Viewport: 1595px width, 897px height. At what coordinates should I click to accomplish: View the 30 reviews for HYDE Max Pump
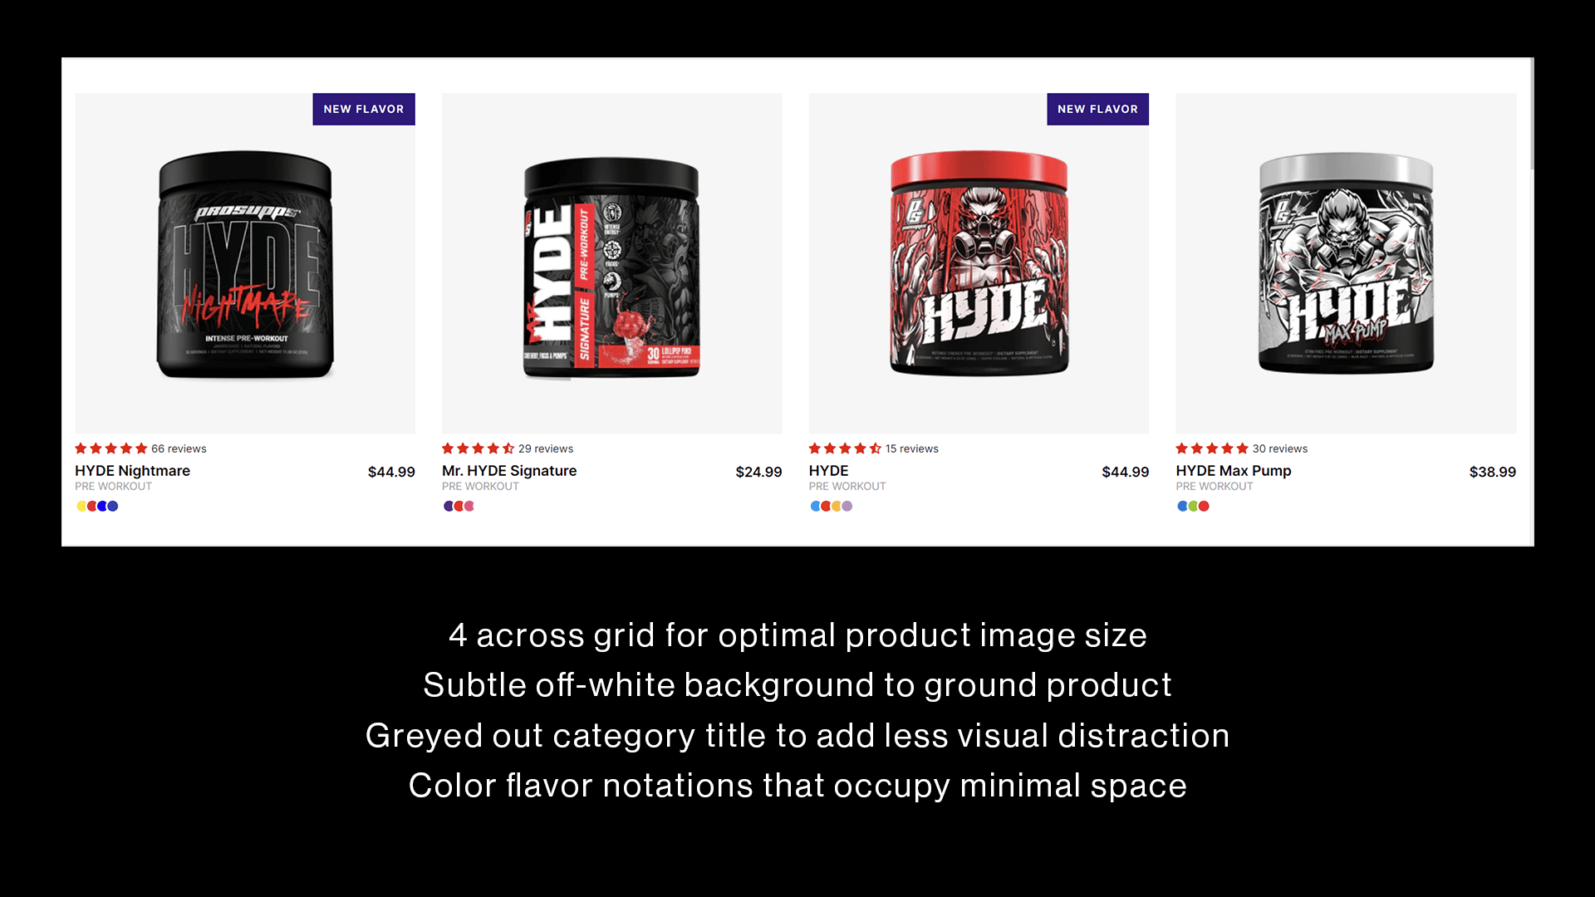point(1279,448)
